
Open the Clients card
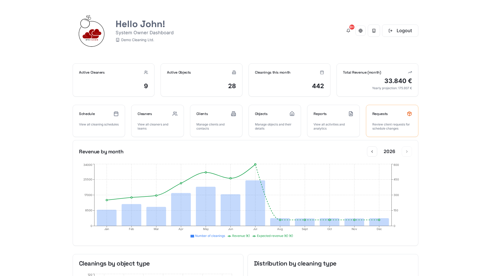[216, 121]
